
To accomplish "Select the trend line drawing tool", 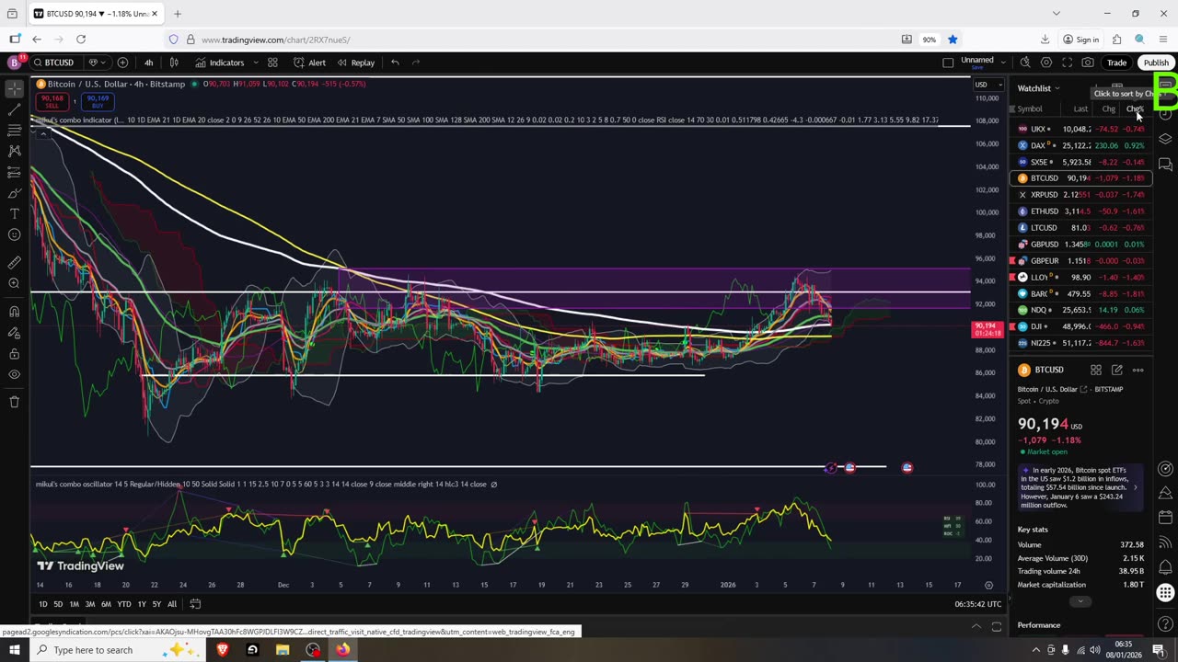I will pos(15,109).
